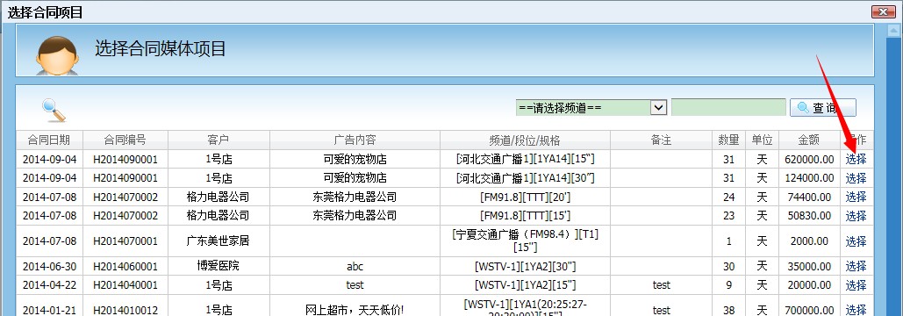
Task: Click the magnifying glass search icon
Action: coord(54,110)
